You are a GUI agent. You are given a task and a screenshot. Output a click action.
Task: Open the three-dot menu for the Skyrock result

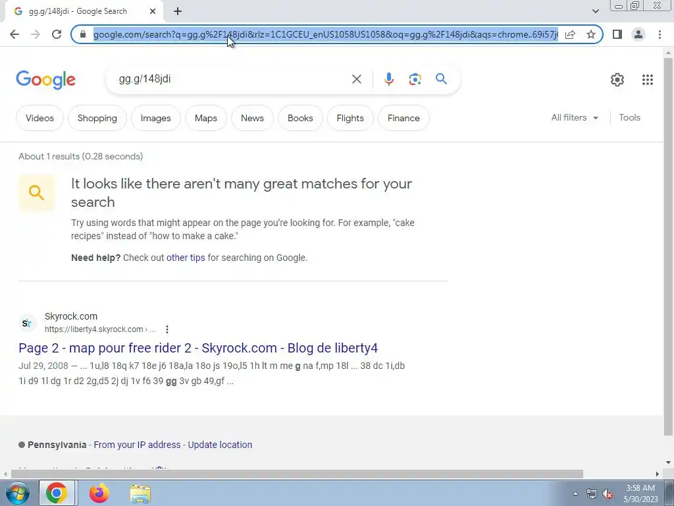pos(167,329)
